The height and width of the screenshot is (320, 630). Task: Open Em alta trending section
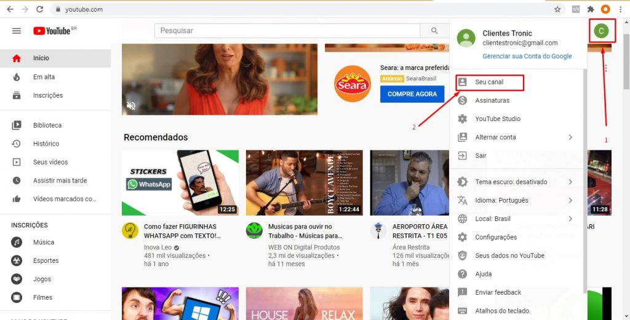44,77
